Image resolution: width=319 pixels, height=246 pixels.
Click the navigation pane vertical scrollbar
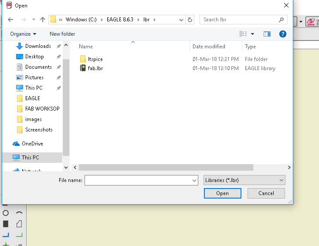coord(66,108)
